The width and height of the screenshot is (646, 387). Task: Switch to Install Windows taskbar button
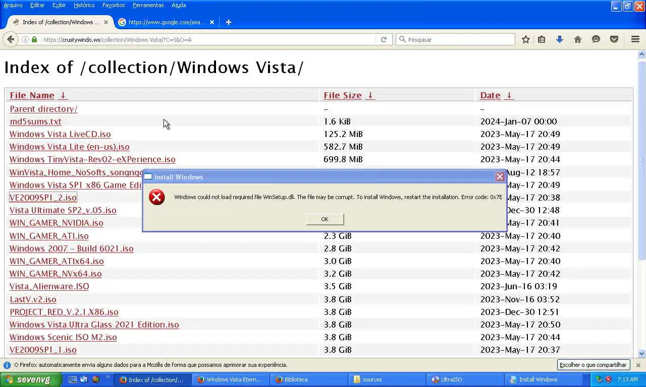point(544,379)
